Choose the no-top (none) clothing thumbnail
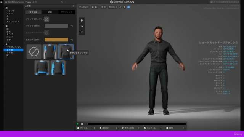The height and width of the screenshot is (137, 244). pyautogui.click(x=34, y=52)
